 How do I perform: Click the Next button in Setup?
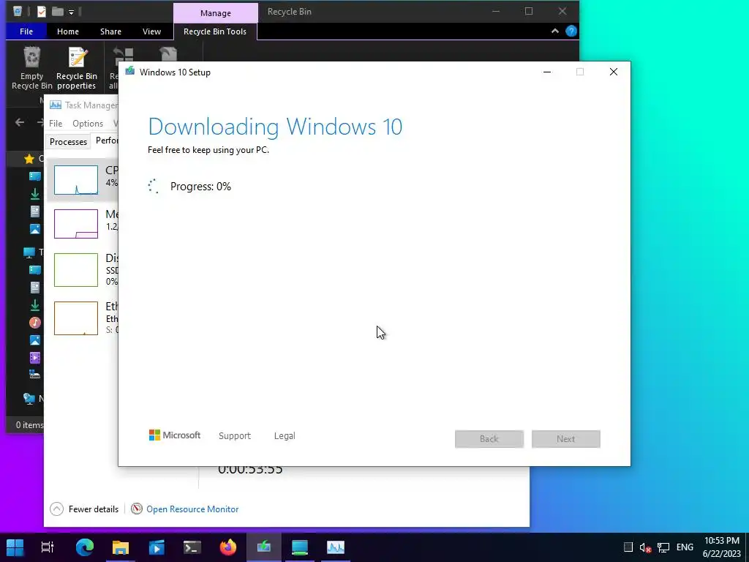point(565,439)
